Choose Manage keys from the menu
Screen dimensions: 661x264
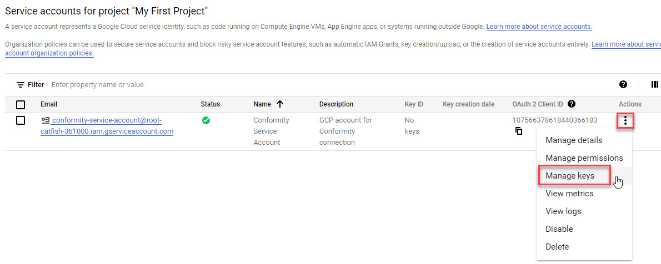(570, 176)
